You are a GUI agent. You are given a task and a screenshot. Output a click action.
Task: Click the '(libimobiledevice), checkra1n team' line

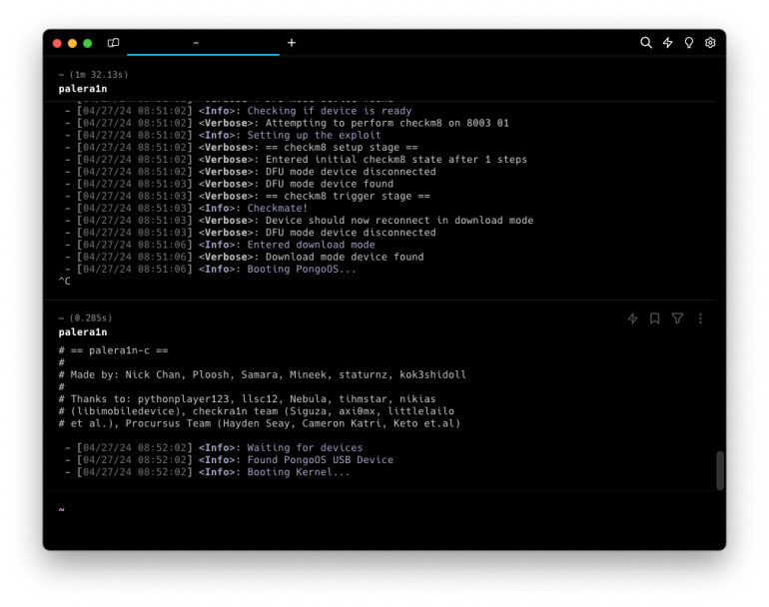pos(257,411)
